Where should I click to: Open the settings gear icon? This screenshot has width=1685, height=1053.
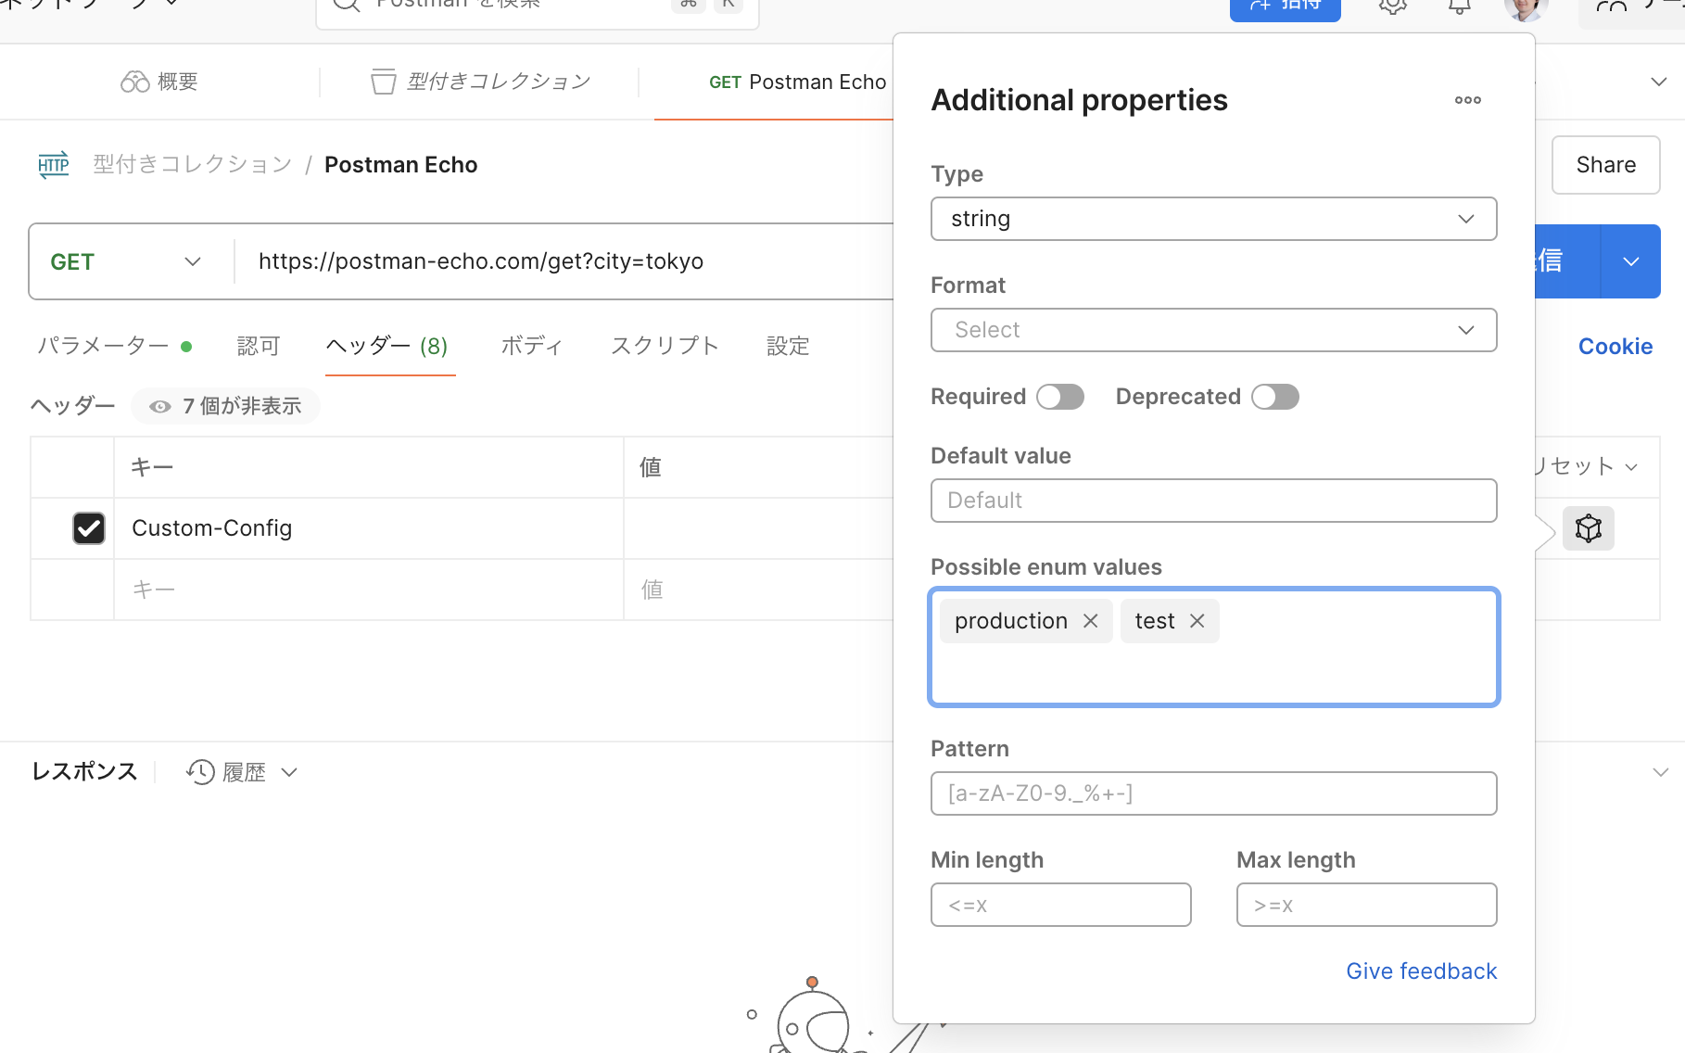click(1392, 7)
